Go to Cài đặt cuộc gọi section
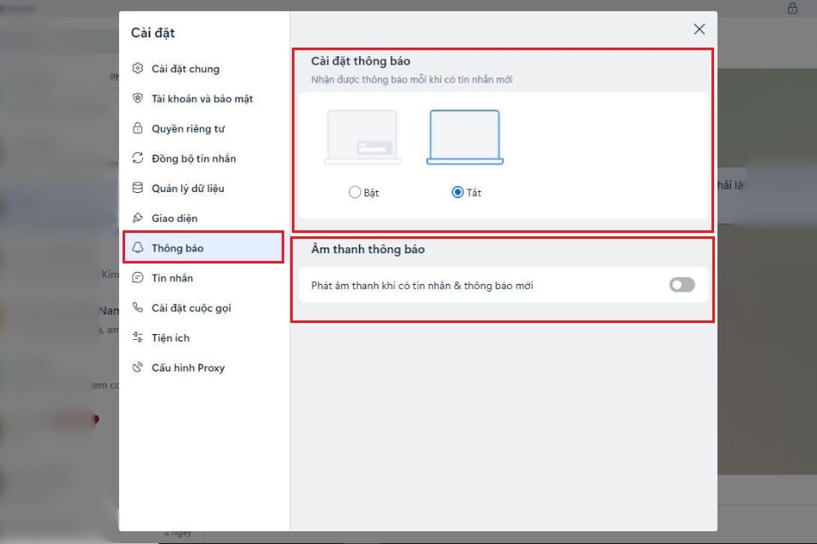The image size is (817, 544). (x=203, y=308)
